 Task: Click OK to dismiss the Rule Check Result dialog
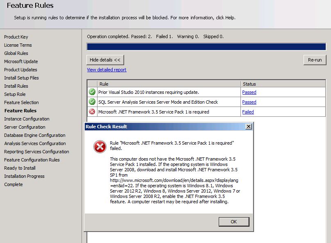click(x=234, y=222)
